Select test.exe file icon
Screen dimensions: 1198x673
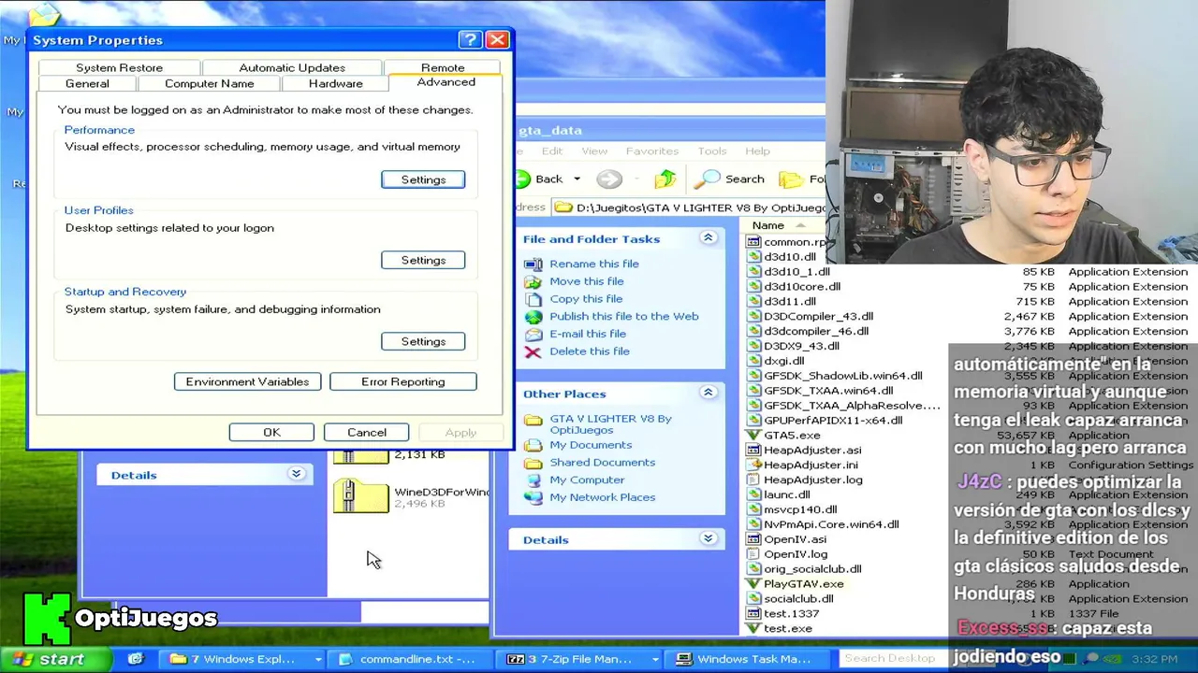753,628
